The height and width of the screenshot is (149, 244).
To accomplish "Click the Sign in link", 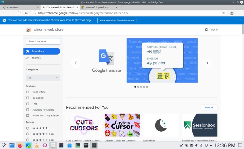I will (214, 30).
